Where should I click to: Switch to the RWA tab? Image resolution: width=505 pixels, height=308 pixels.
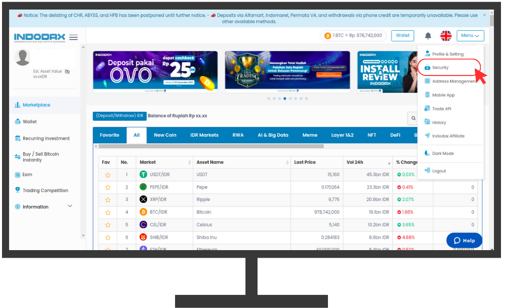coord(238,135)
